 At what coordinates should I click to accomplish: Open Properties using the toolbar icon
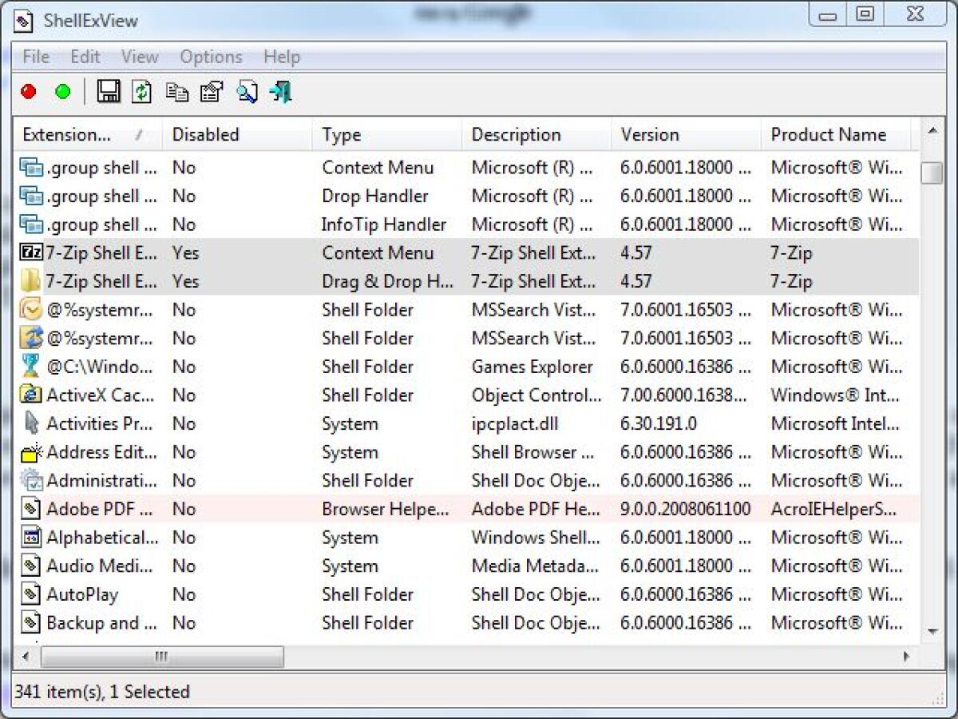pos(210,92)
